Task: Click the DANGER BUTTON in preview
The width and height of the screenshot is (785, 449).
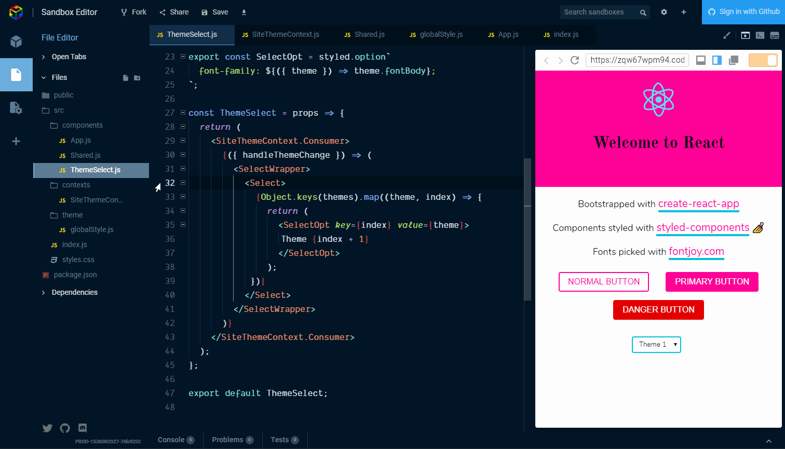Action: pyautogui.click(x=658, y=310)
